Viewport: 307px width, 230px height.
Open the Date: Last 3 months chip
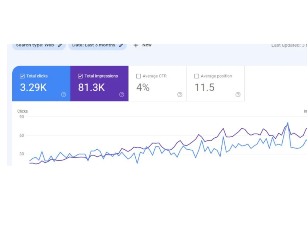pos(98,46)
